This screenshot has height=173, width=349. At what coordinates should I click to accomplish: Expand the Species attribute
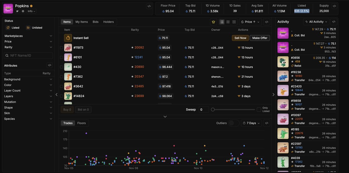point(29,119)
